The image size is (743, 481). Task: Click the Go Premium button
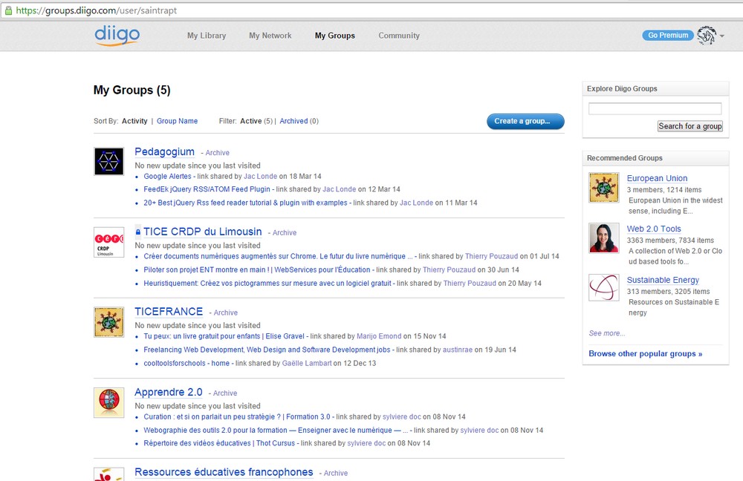point(668,35)
